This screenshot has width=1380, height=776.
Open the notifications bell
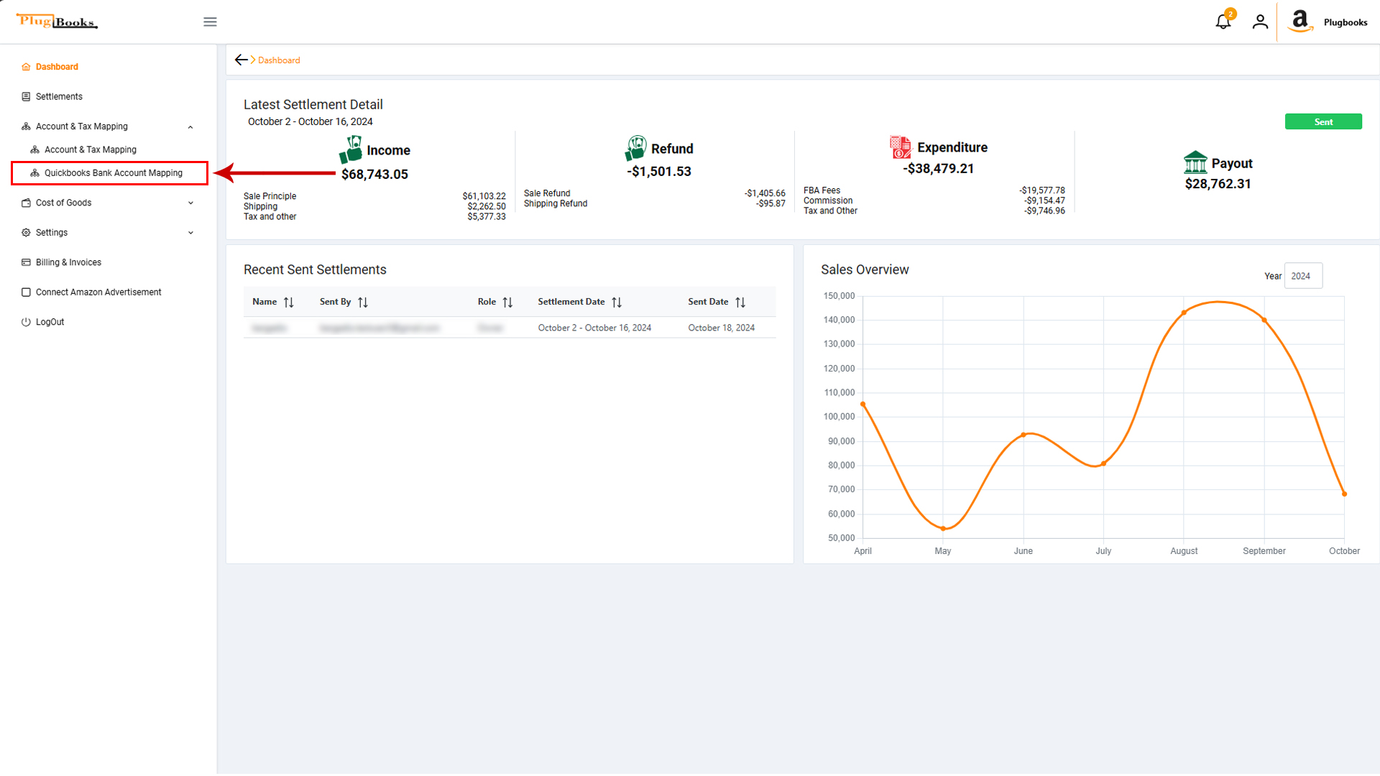click(x=1223, y=22)
